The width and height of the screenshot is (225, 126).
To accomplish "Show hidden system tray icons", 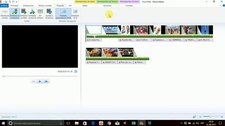I will pyautogui.click(x=181, y=123).
